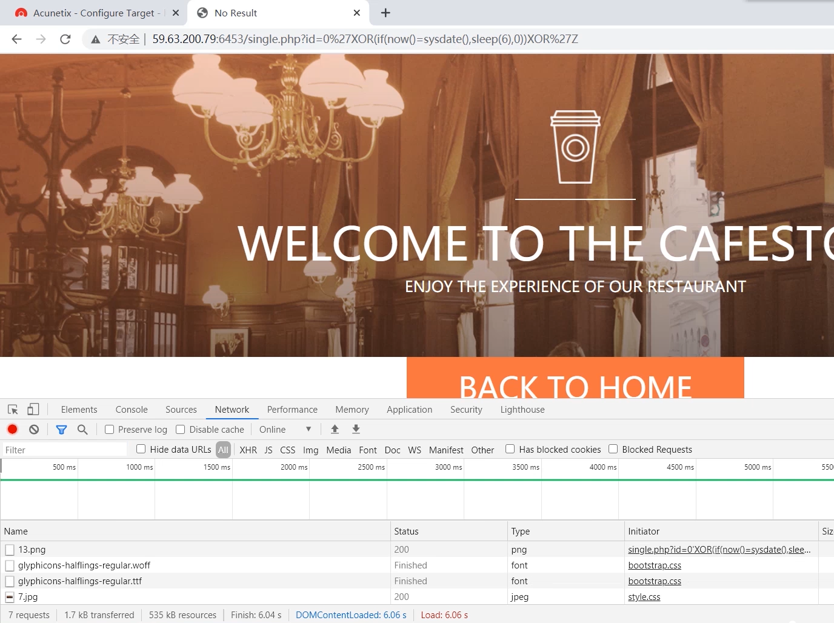This screenshot has width=834, height=623.
Task: Click the 3000 ms timeline marker
Action: click(x=449, y=467)
